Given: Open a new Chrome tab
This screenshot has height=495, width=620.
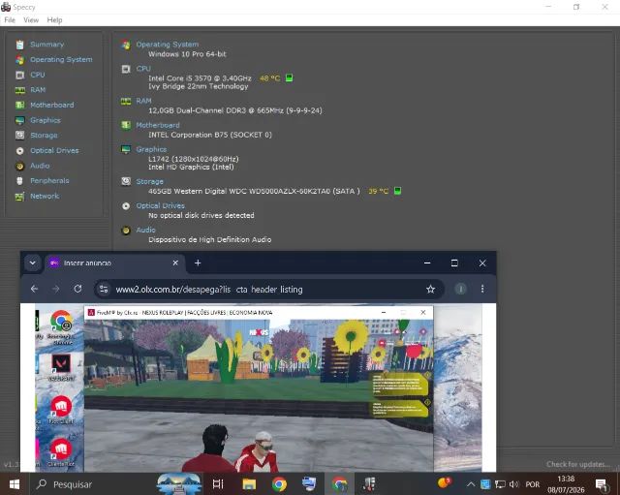Looking at the screenshot, I should (198, 263).
